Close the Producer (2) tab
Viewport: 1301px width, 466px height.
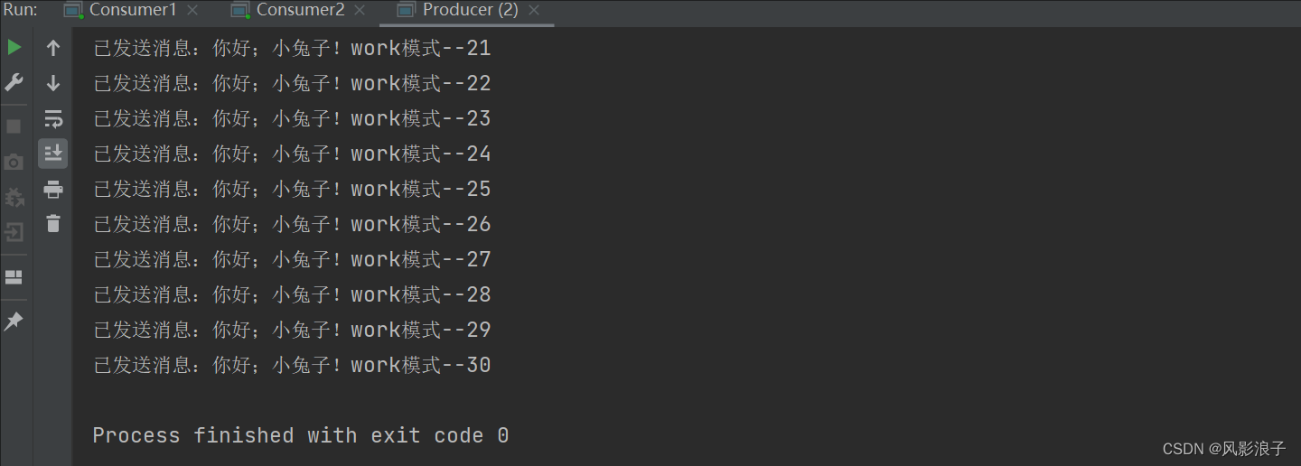[534, 11]
